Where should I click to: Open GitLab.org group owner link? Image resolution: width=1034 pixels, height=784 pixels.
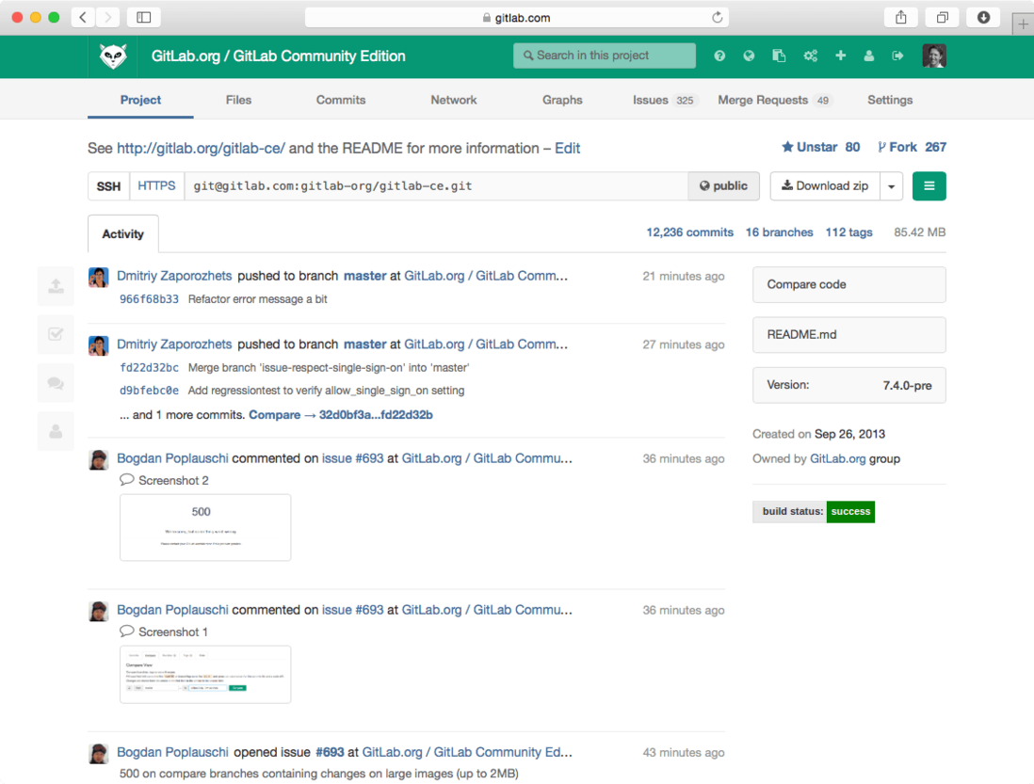coord(837,458)
